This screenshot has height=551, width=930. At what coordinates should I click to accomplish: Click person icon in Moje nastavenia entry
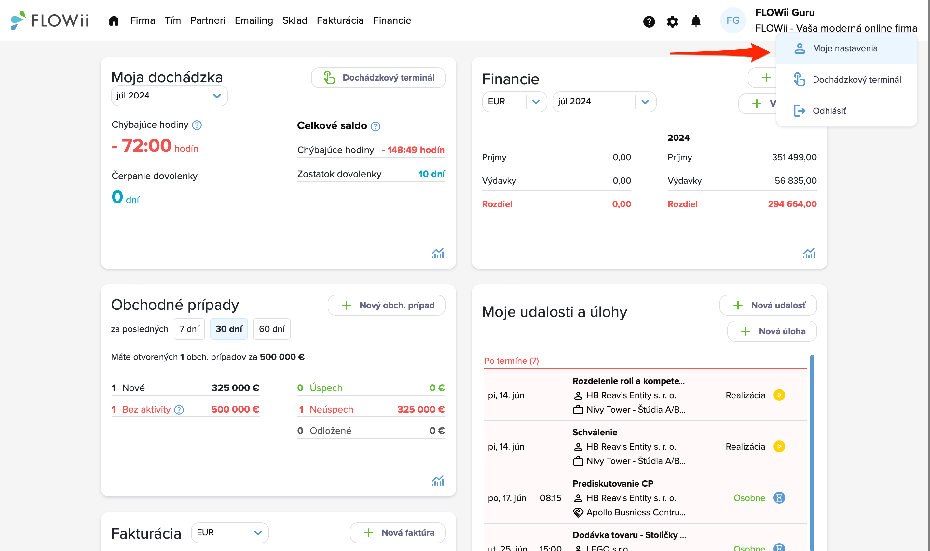coord(799,48)
